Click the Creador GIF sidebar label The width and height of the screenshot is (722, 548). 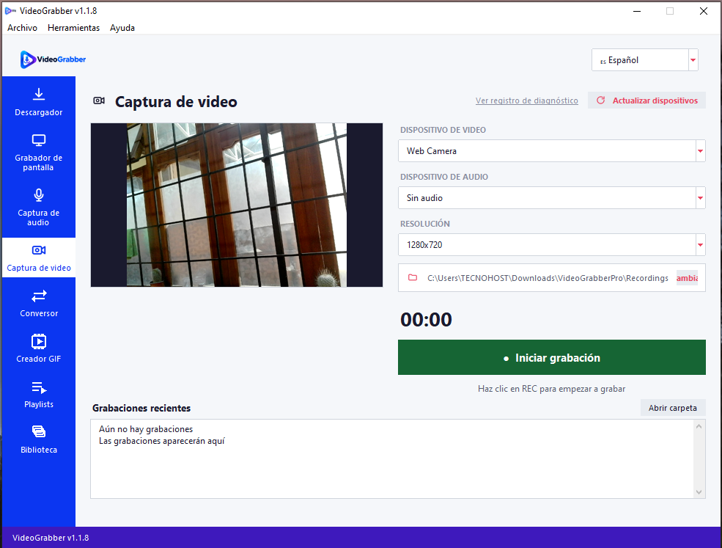click(39, 359)
